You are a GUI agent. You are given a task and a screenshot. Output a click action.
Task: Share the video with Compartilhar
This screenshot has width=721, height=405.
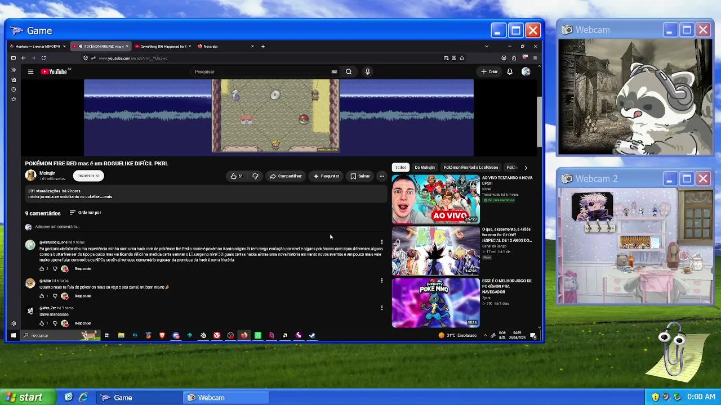pyautogui.click(x=286, y=176)
